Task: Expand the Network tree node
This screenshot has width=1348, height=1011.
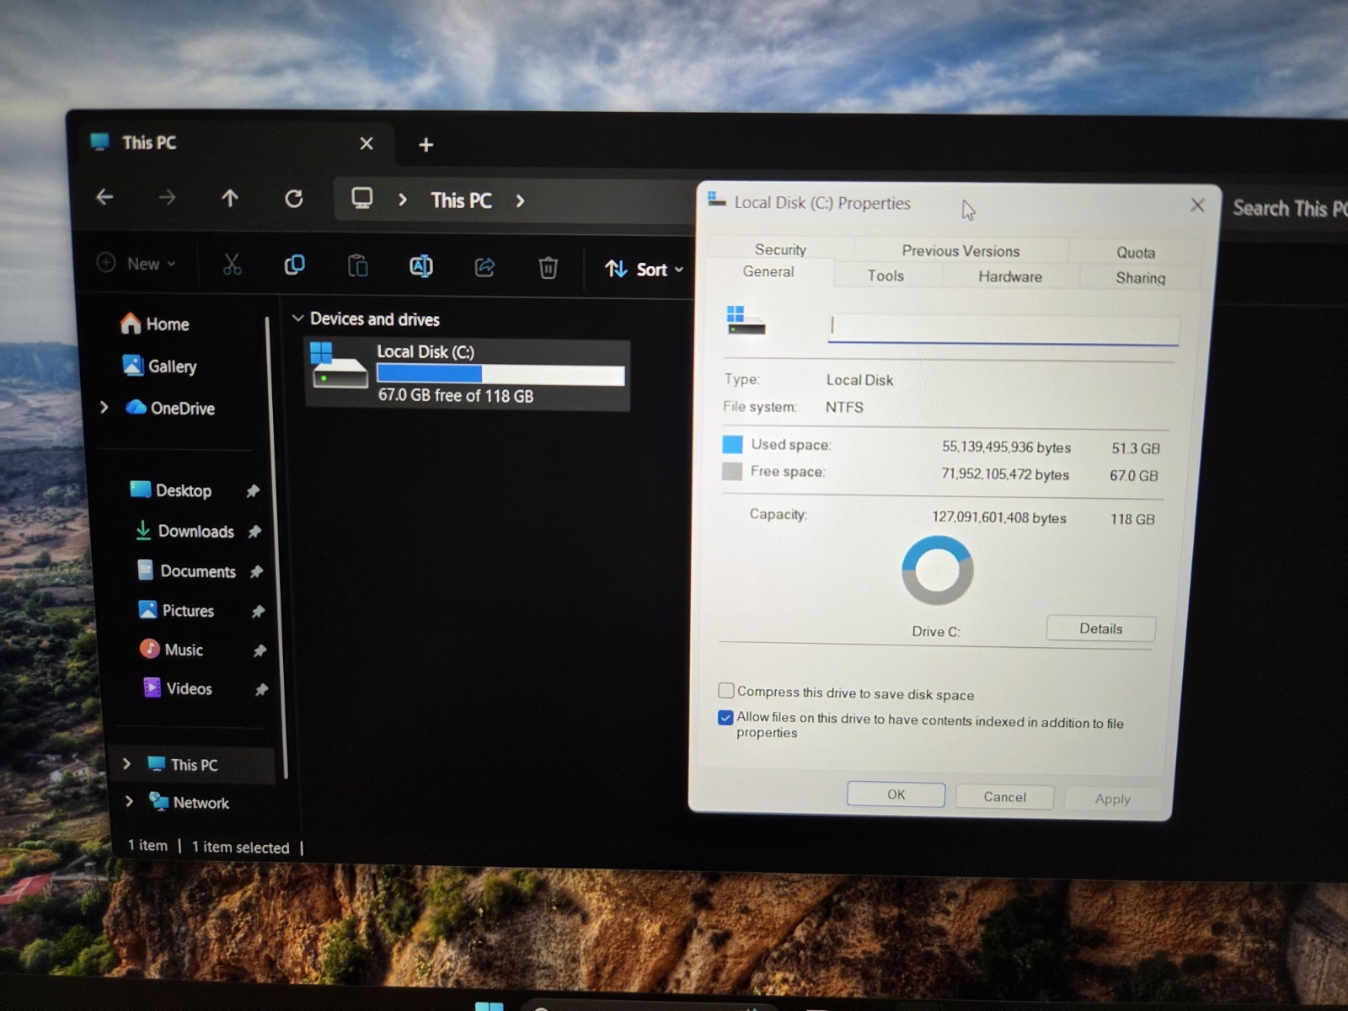Action: click(x=129, y=801)
